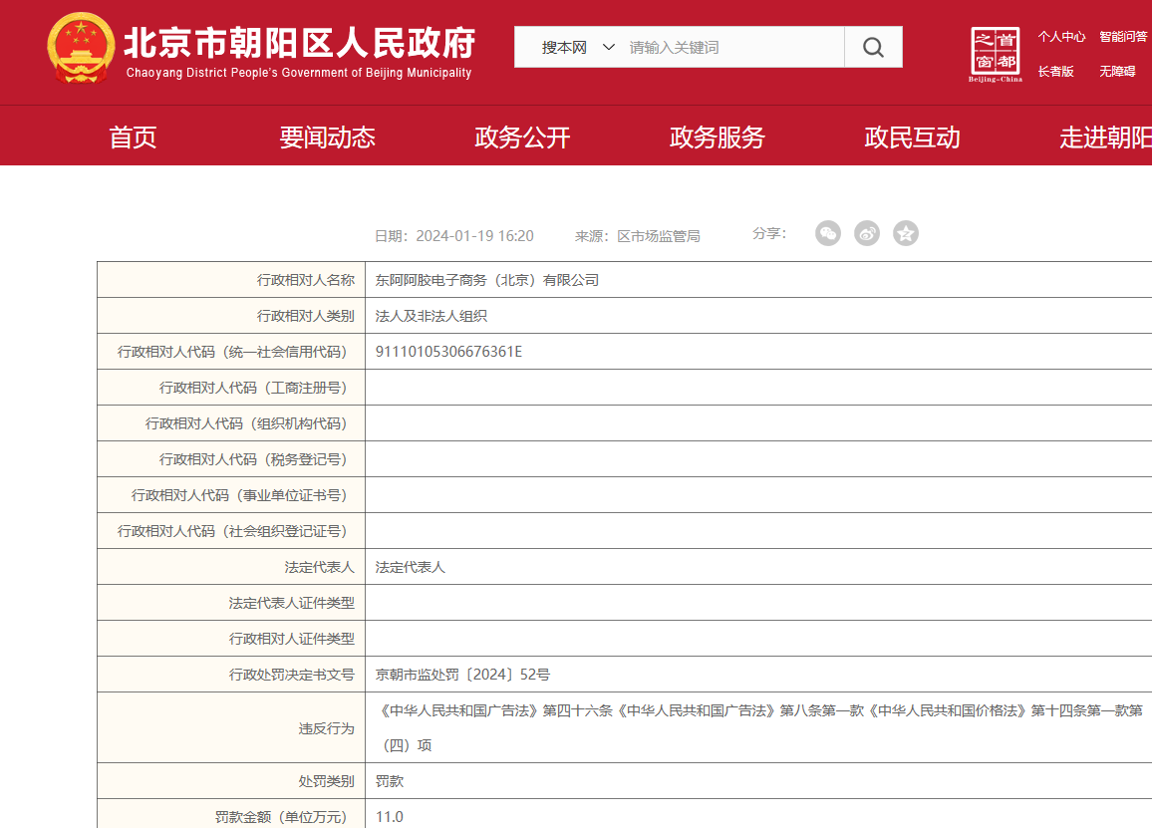
Task: Expand the 搜本网 search scope dropdown
Action: pos(576,46)
